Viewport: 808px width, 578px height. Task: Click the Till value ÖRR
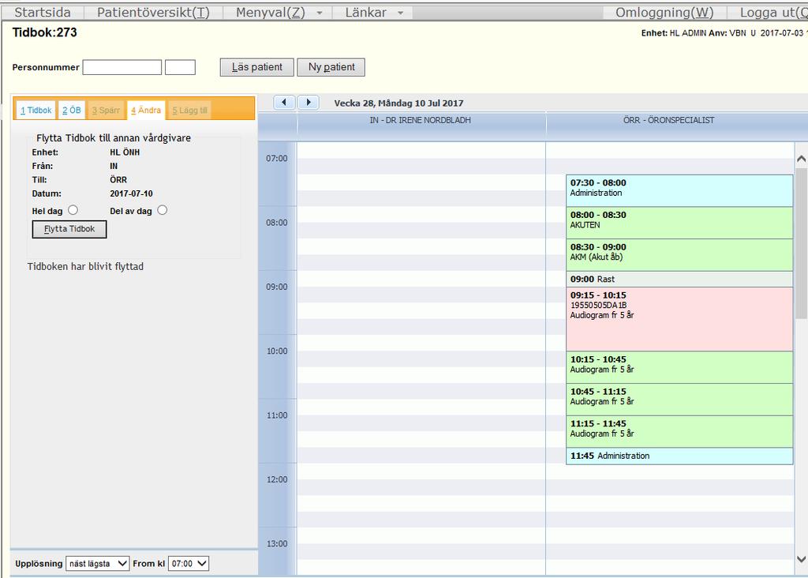(118, 180)
